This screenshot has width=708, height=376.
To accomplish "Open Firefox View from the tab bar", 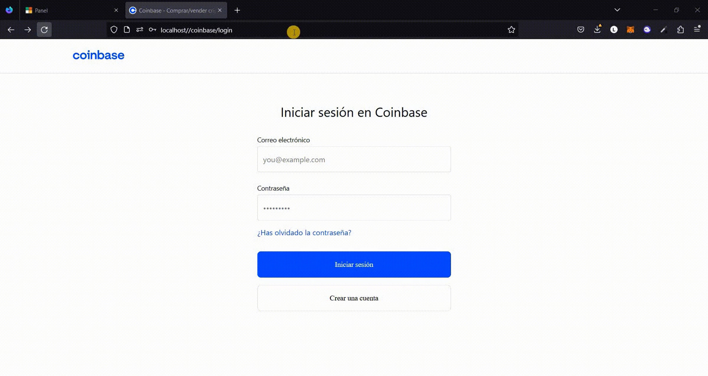I will [x=9, y=10].
